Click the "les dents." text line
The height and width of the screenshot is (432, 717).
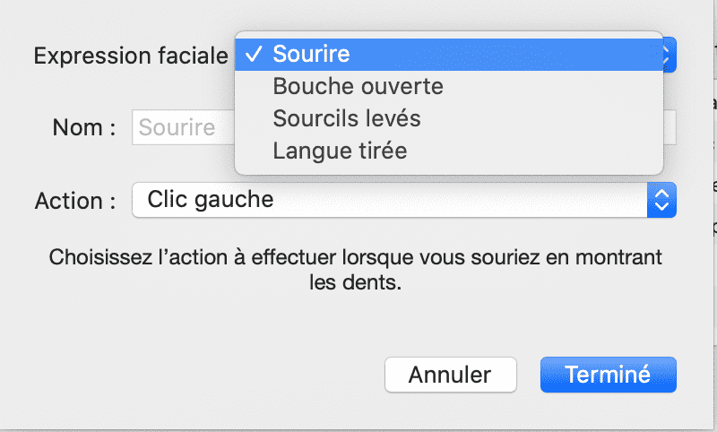(356, 283)
